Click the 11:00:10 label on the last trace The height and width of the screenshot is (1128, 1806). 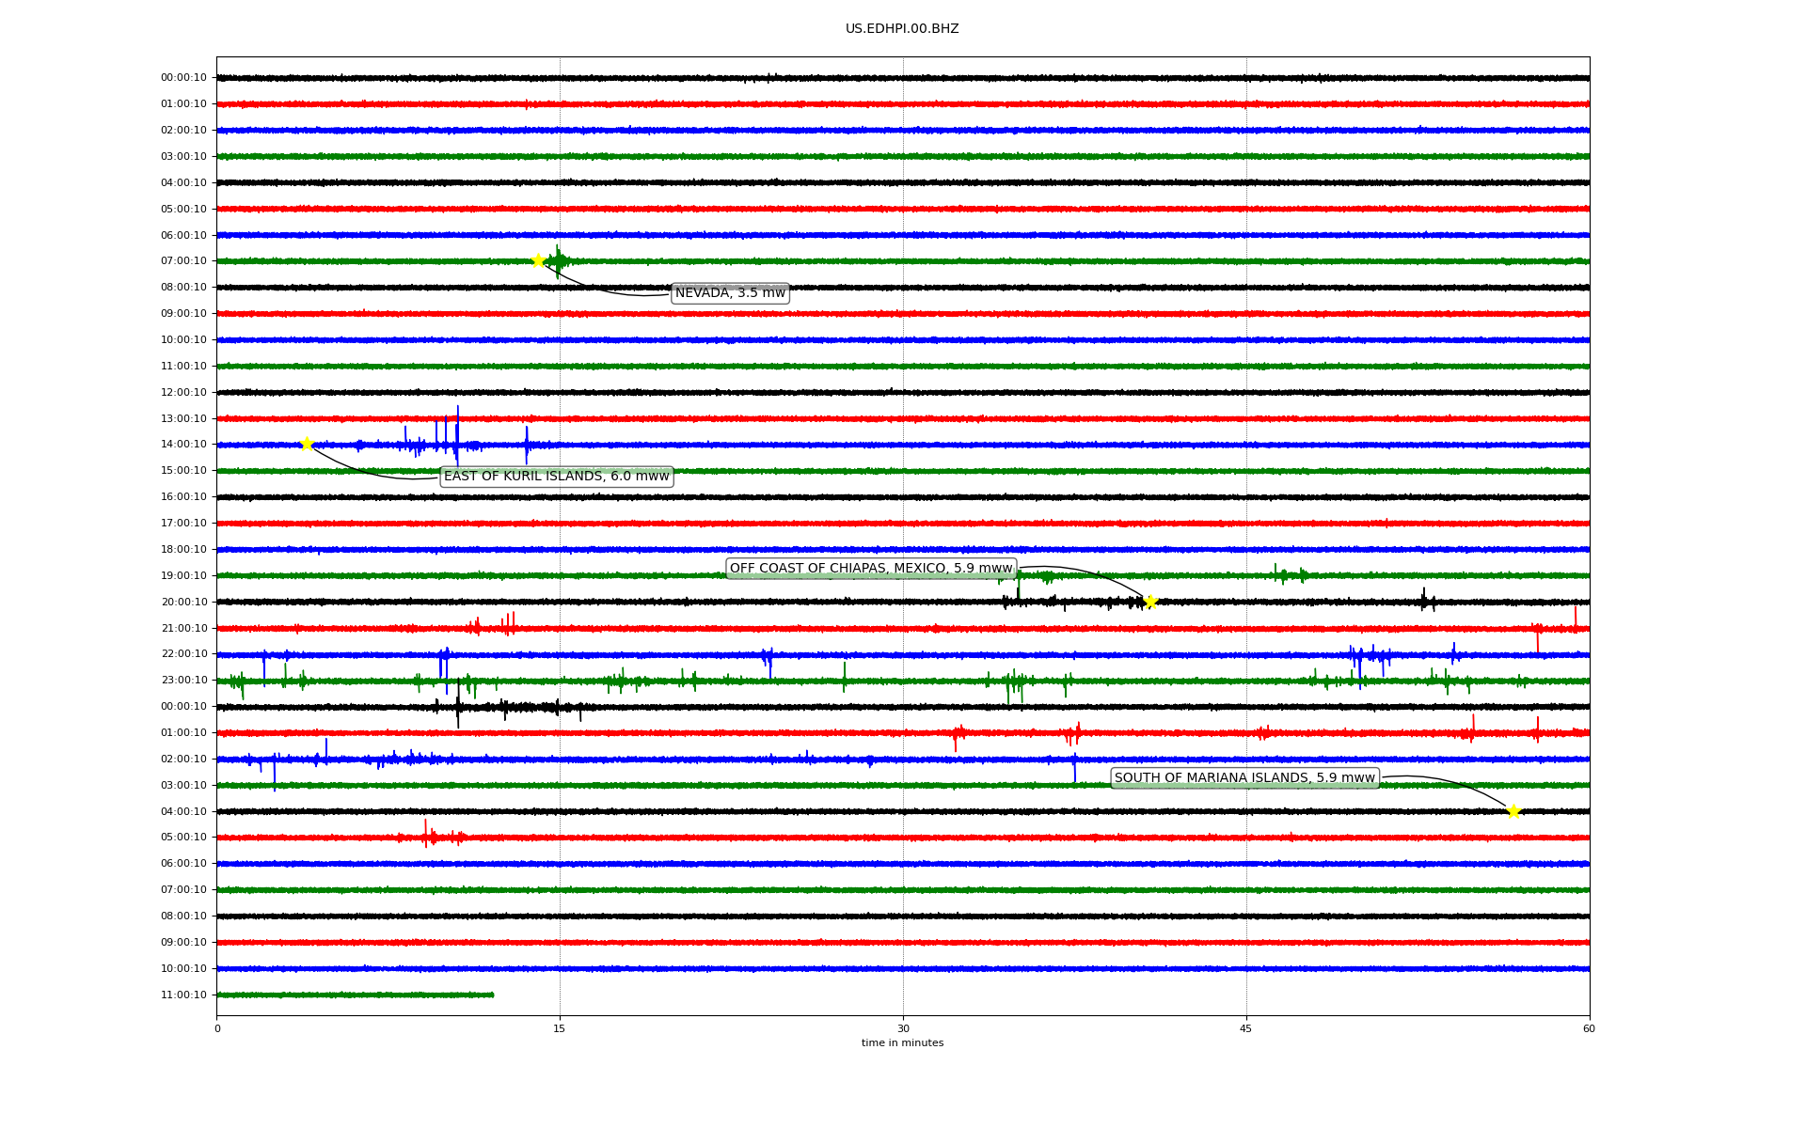click(x=183, y=995)
